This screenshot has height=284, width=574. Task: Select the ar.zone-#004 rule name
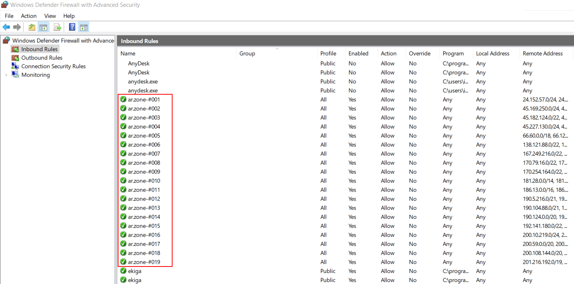tap(144, 127)
